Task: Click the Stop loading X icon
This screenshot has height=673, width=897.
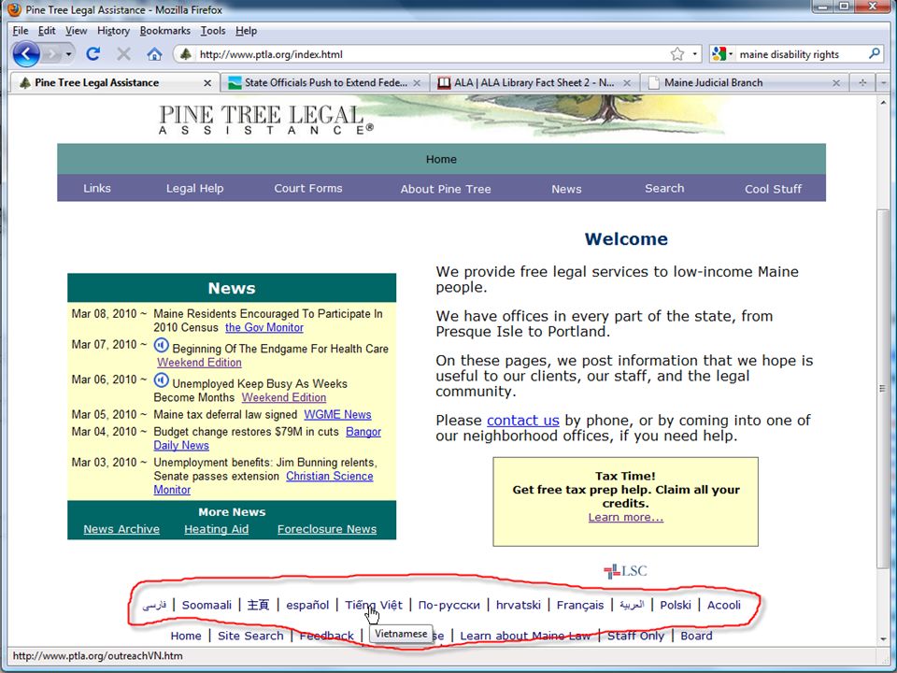Action: click(123, 54)
